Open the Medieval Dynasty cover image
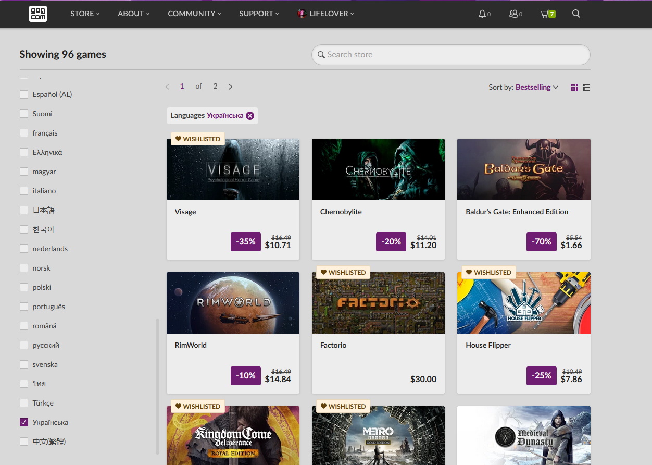Screen dimensions: 652x465 point(524,435)
